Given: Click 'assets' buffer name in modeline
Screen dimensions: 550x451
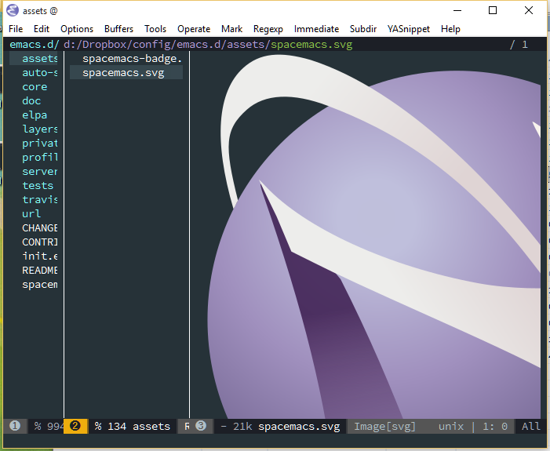Looking at the screenshot, I should (x=151, y=427).
